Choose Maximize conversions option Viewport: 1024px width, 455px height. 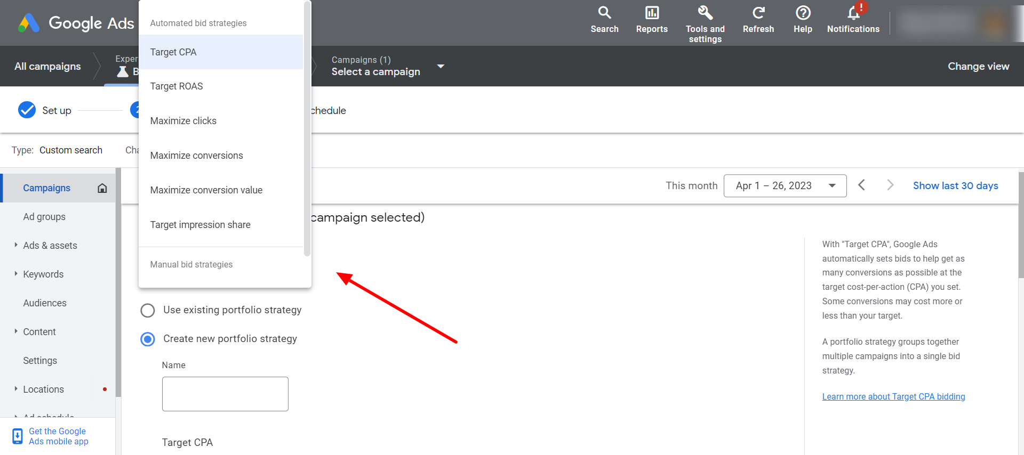[x=221, y=156]
